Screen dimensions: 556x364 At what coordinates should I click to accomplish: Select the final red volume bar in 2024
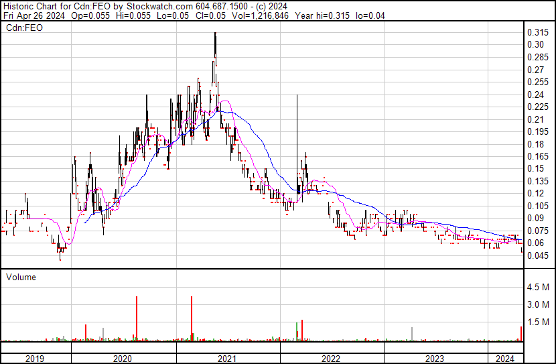[521, 333]
